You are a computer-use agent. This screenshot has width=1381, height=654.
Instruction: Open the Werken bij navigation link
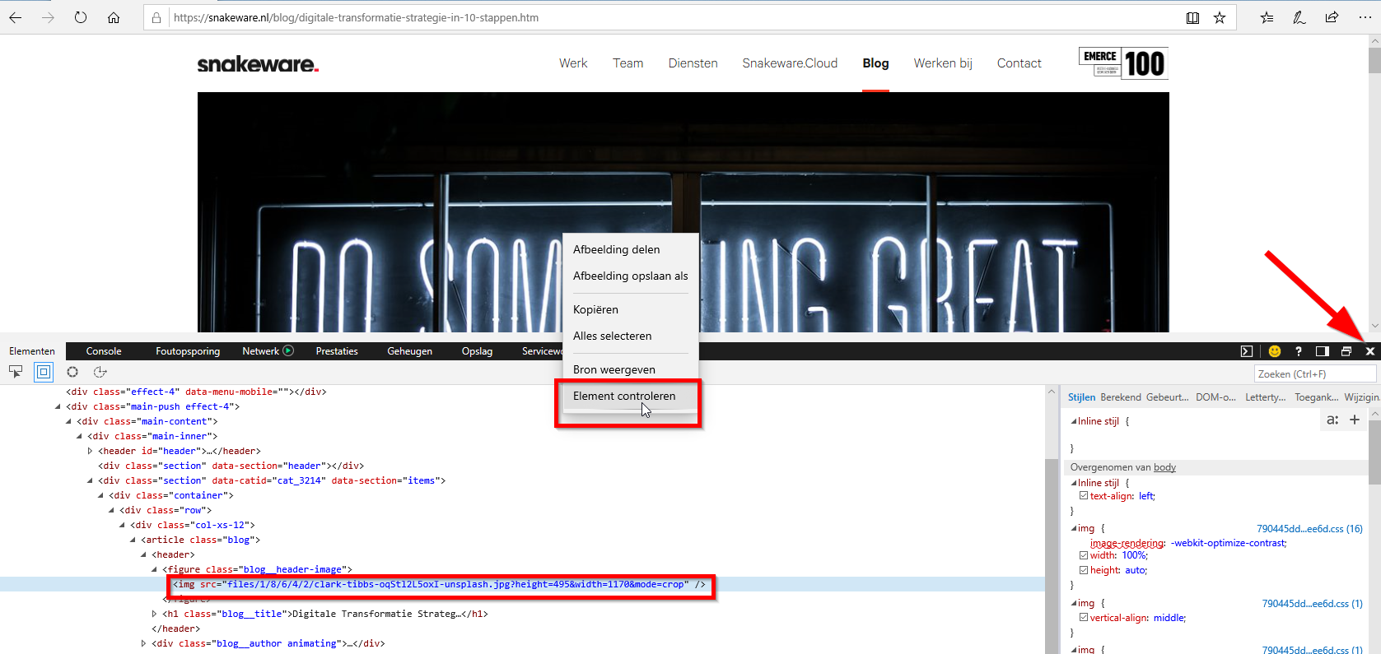point(943,63)
